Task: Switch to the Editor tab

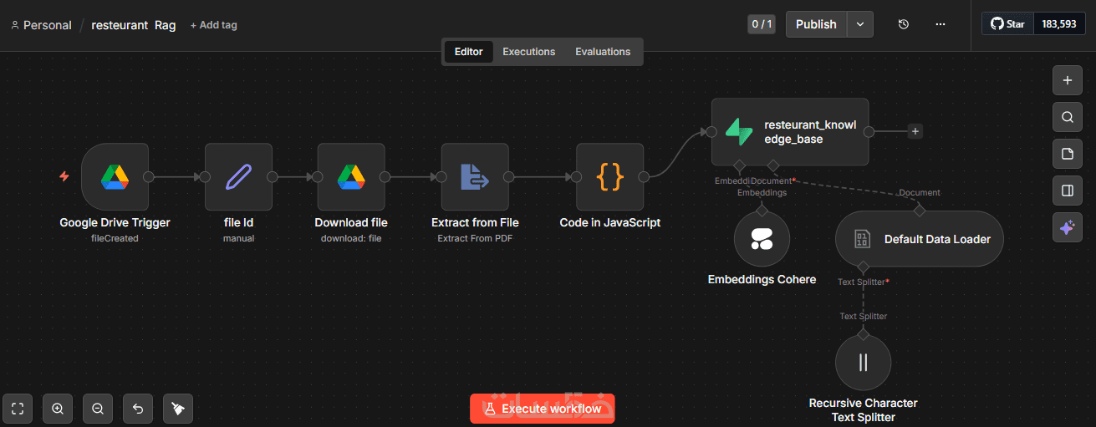Action: click(468, 52)
